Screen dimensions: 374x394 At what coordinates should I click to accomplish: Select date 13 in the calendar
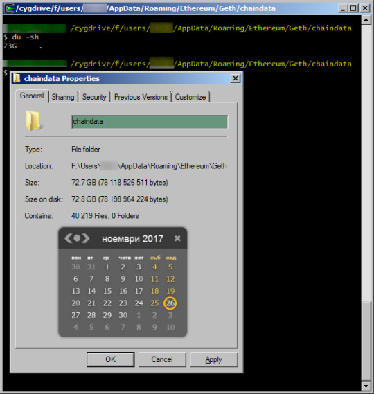(75, 291)
